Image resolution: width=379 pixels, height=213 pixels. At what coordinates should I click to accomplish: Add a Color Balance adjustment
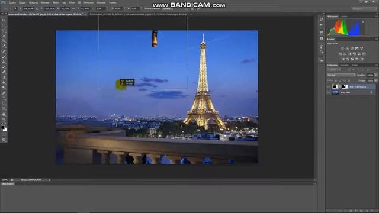[x=345, y=54]
